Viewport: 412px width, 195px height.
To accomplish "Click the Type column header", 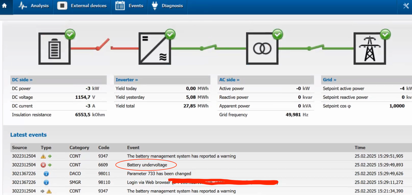I will click(x=46, y=147).
